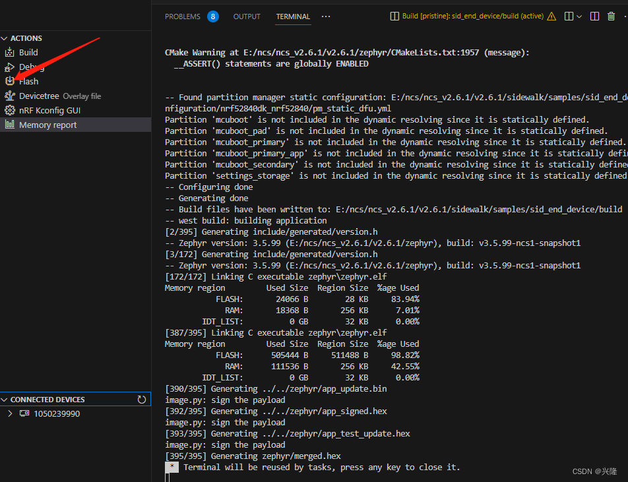This screenshot has width=628, height=482.
Task: Kill terminal with the trash can icon
Action: point(611,16)
